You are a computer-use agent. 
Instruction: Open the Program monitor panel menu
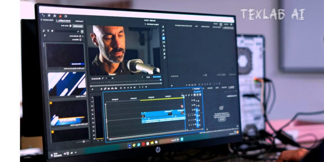point(145,24)
